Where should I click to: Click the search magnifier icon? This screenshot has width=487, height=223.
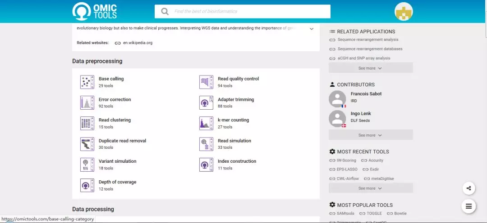165,11
